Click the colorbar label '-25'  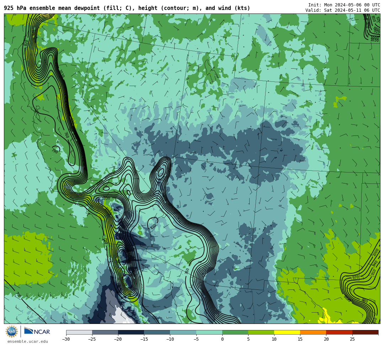[92, 339]
